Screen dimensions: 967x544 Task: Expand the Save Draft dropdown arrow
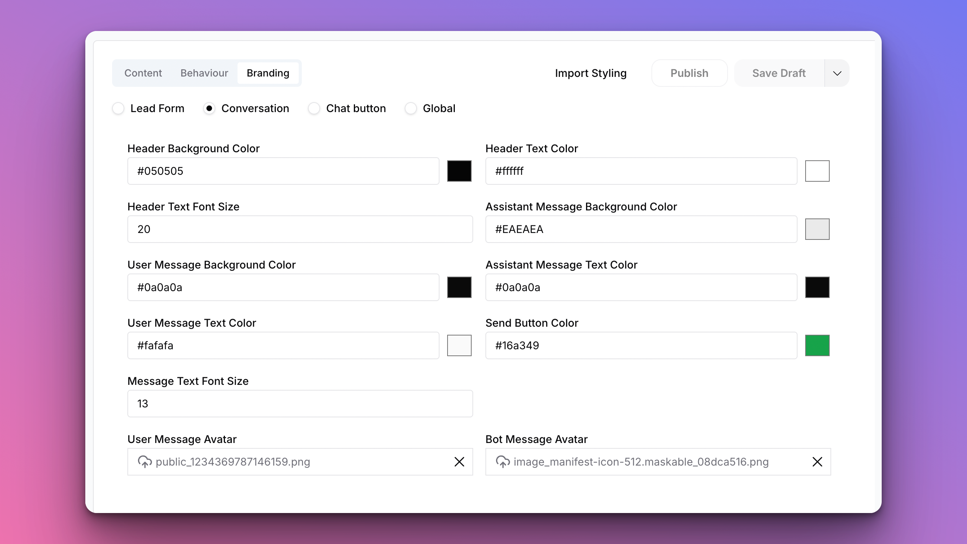point(837,73)
